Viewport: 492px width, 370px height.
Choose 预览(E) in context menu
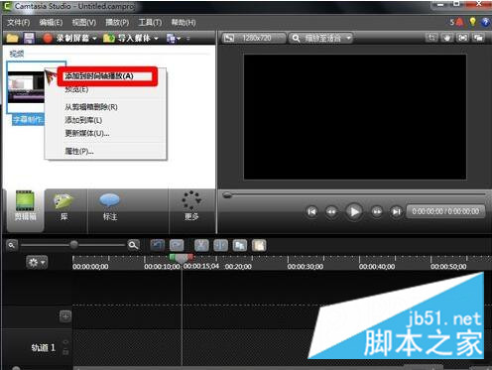click(106, 89)
